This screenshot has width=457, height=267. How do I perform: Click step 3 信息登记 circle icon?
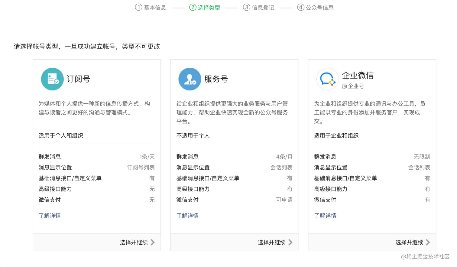point(247,7)
